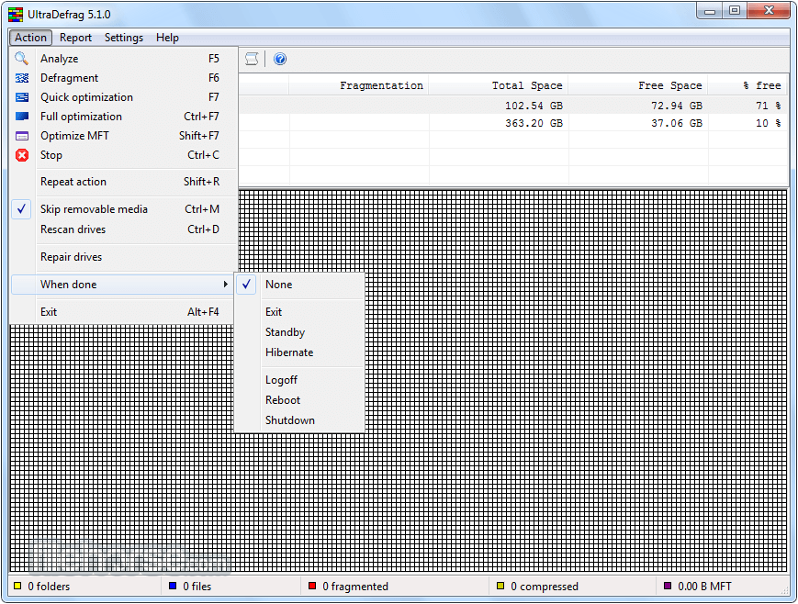Select drive row with 363.20 GB
The width and height of the screenshot is (798, 604).
[513, 123]
